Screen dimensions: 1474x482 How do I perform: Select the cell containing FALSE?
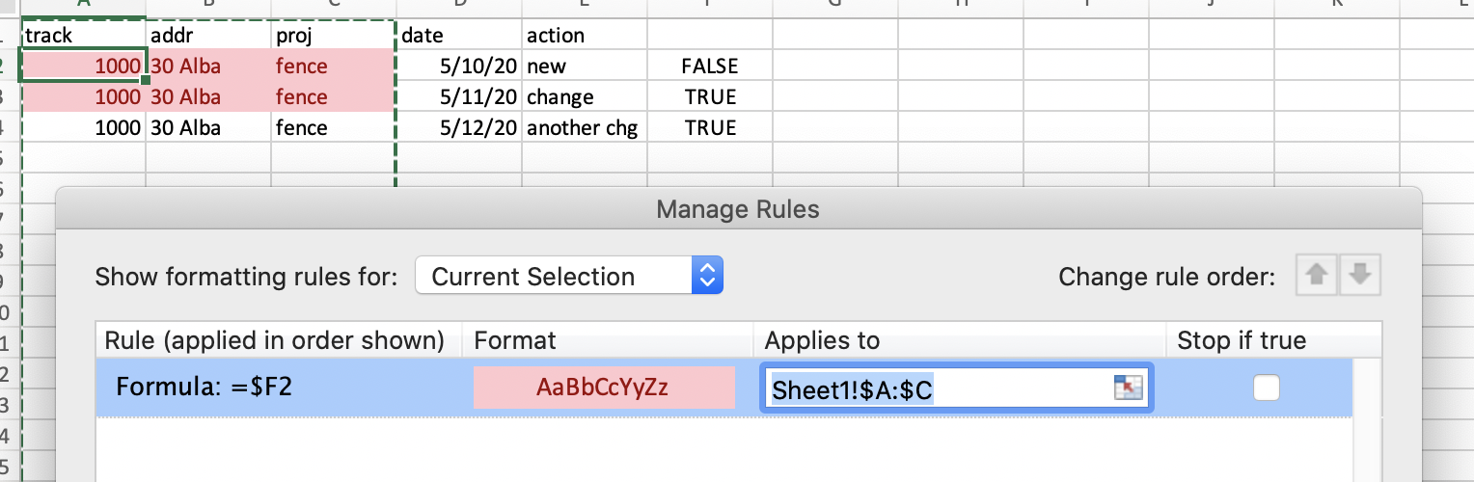[710, 66]
